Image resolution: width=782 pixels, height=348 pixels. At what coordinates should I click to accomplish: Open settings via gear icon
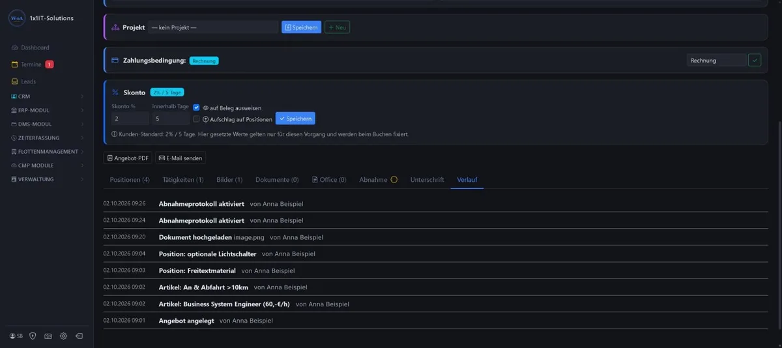click(x=63, y=336)
